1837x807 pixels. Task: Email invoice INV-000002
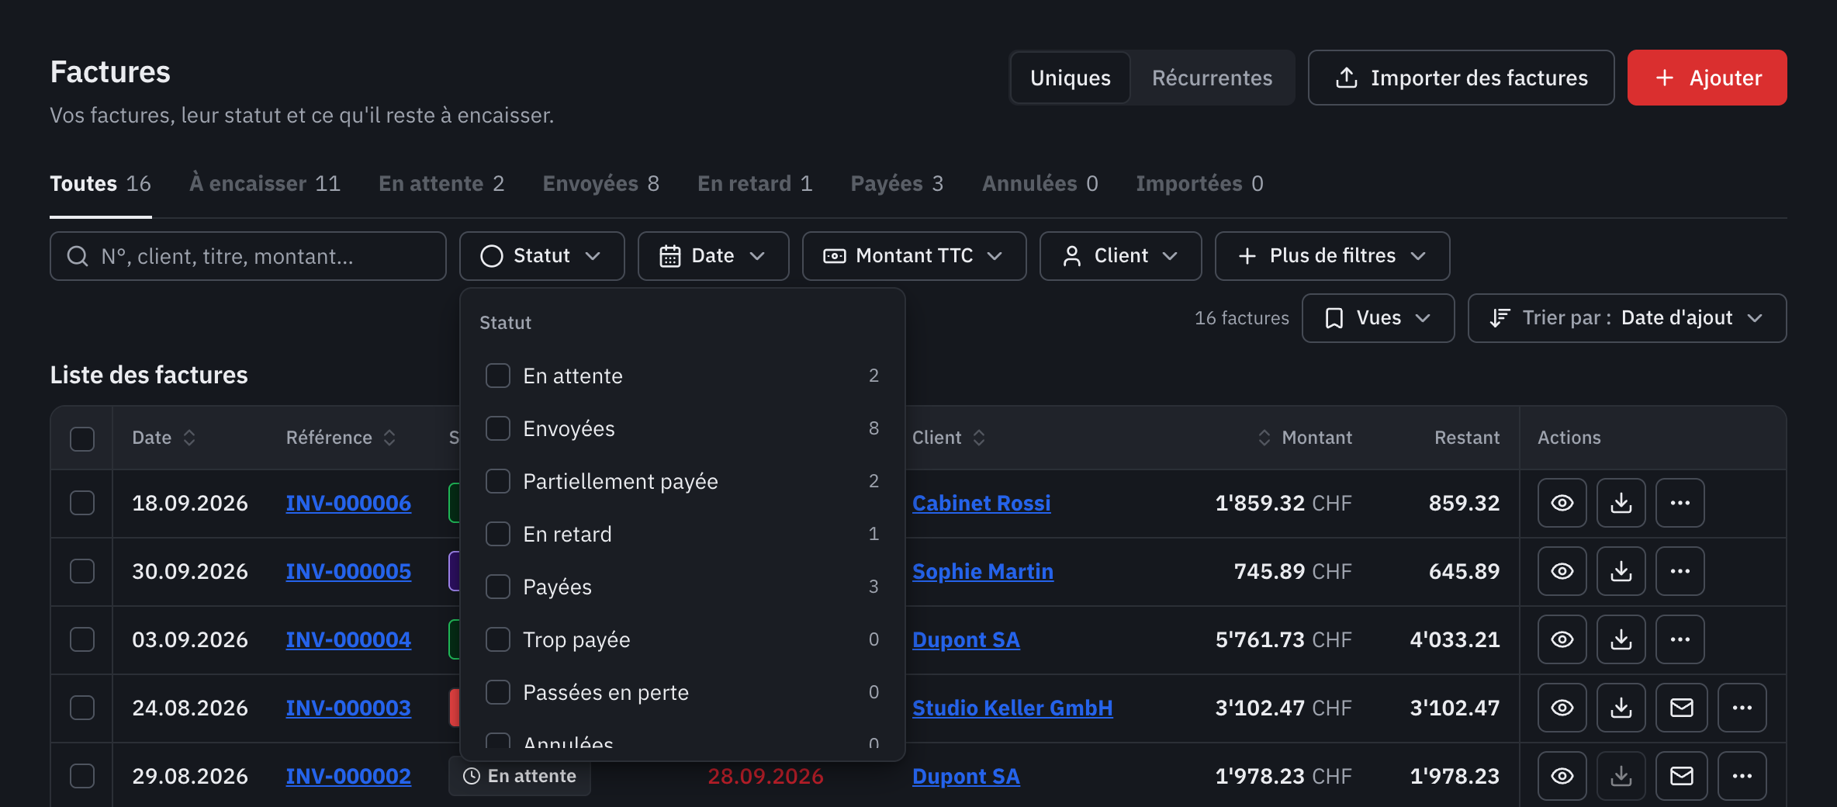[x=1681, y=776]
